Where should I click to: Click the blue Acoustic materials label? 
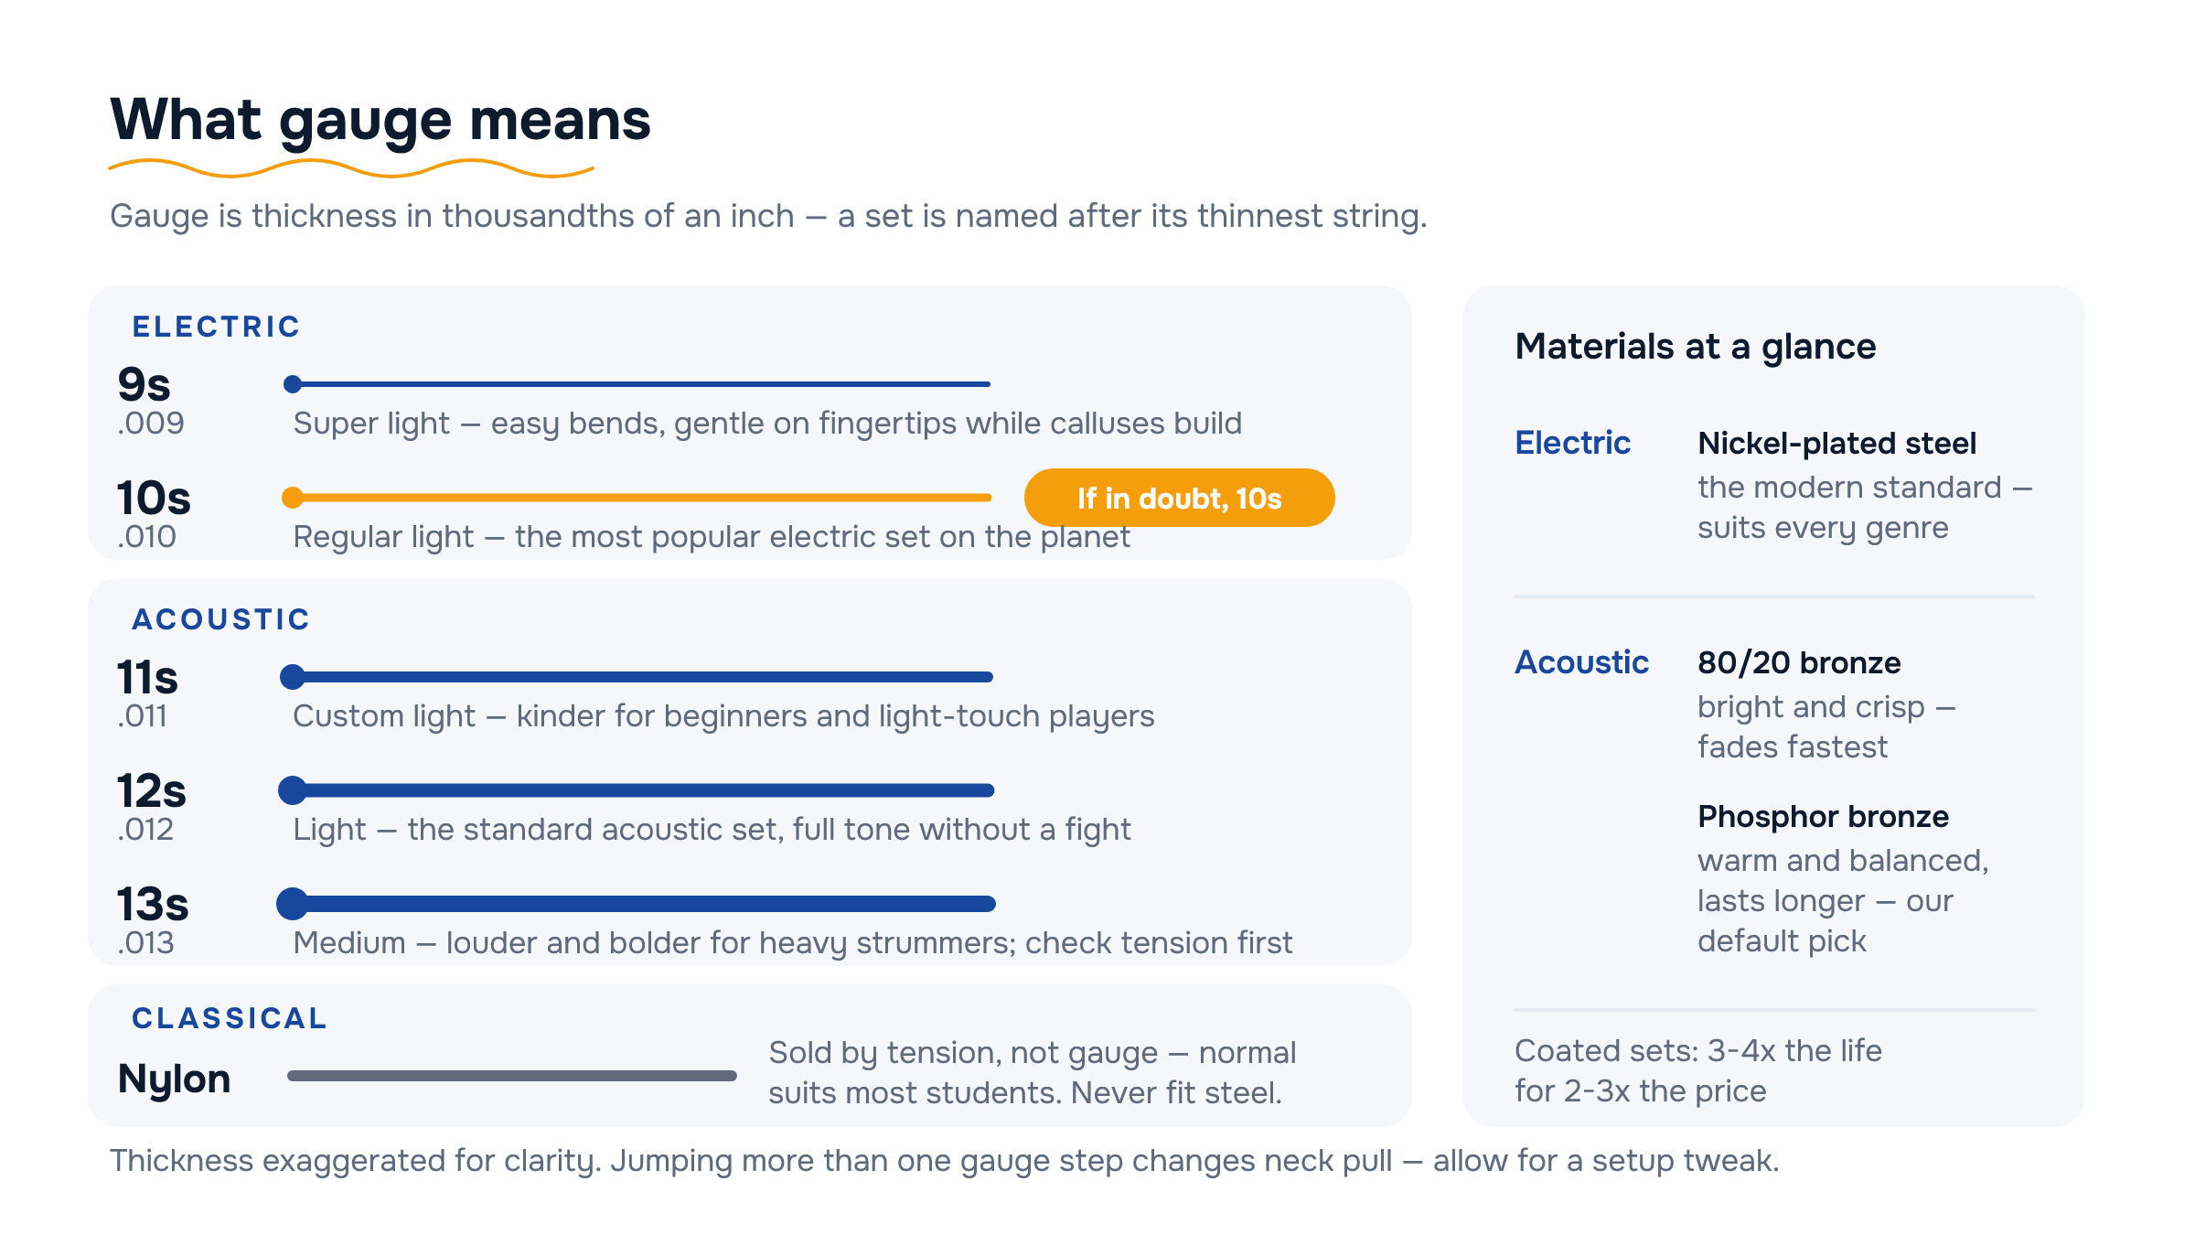[1582, 662]
